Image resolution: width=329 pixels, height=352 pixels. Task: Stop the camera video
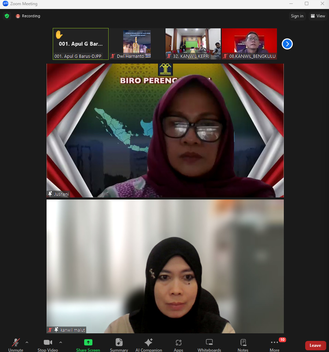point(48,344)
